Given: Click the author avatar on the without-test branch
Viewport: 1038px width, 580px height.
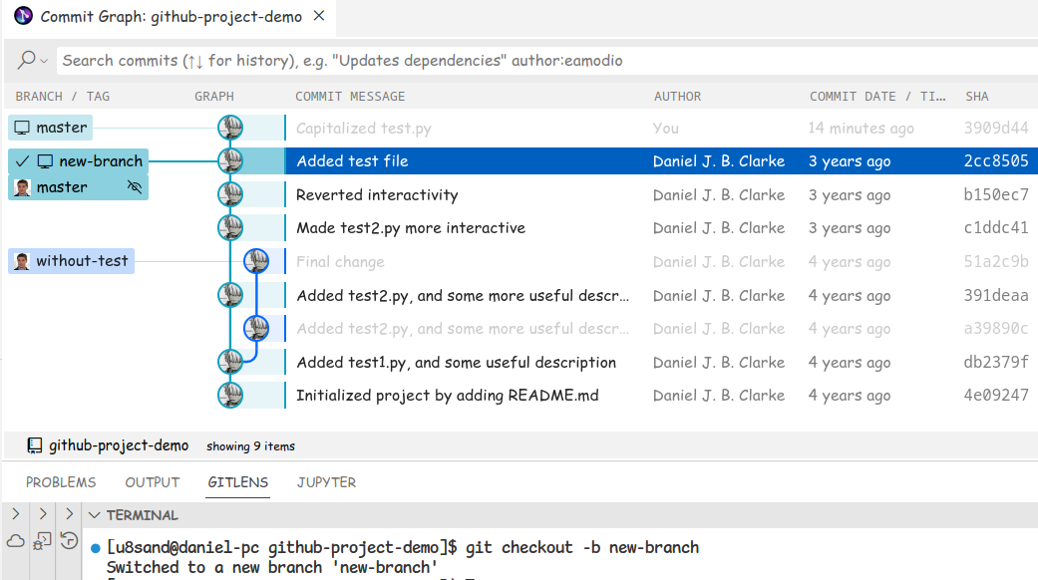Looking at the screenshot, I should (21, 261).
